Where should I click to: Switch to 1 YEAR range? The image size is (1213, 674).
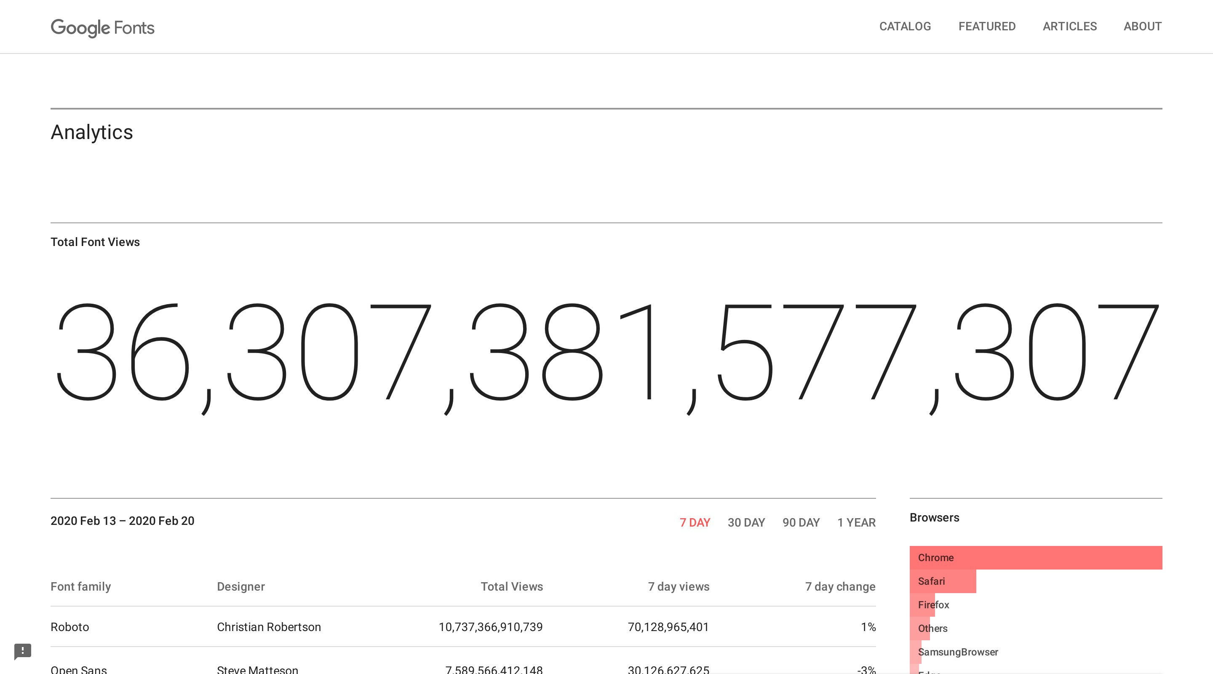point(856,522)
